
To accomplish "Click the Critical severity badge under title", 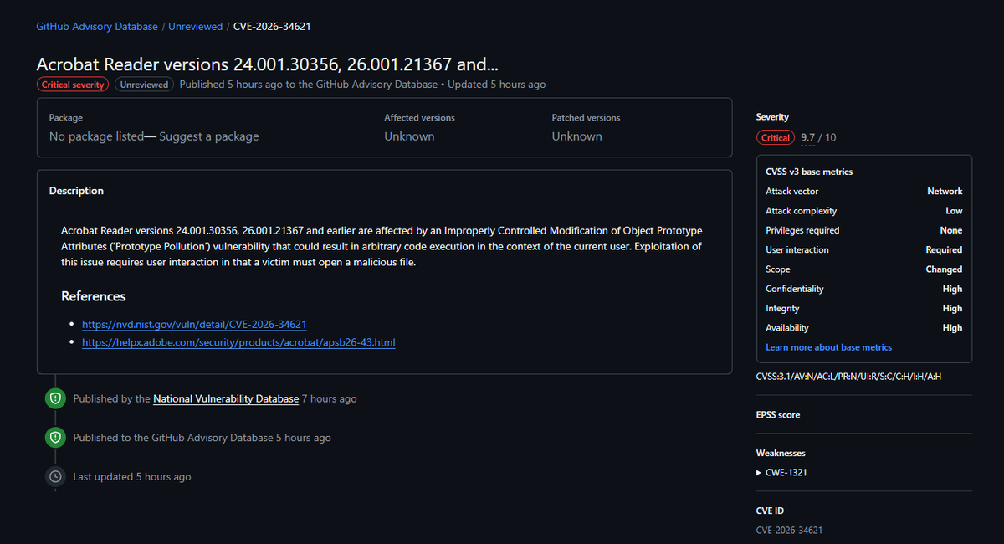I will [73, 85].
